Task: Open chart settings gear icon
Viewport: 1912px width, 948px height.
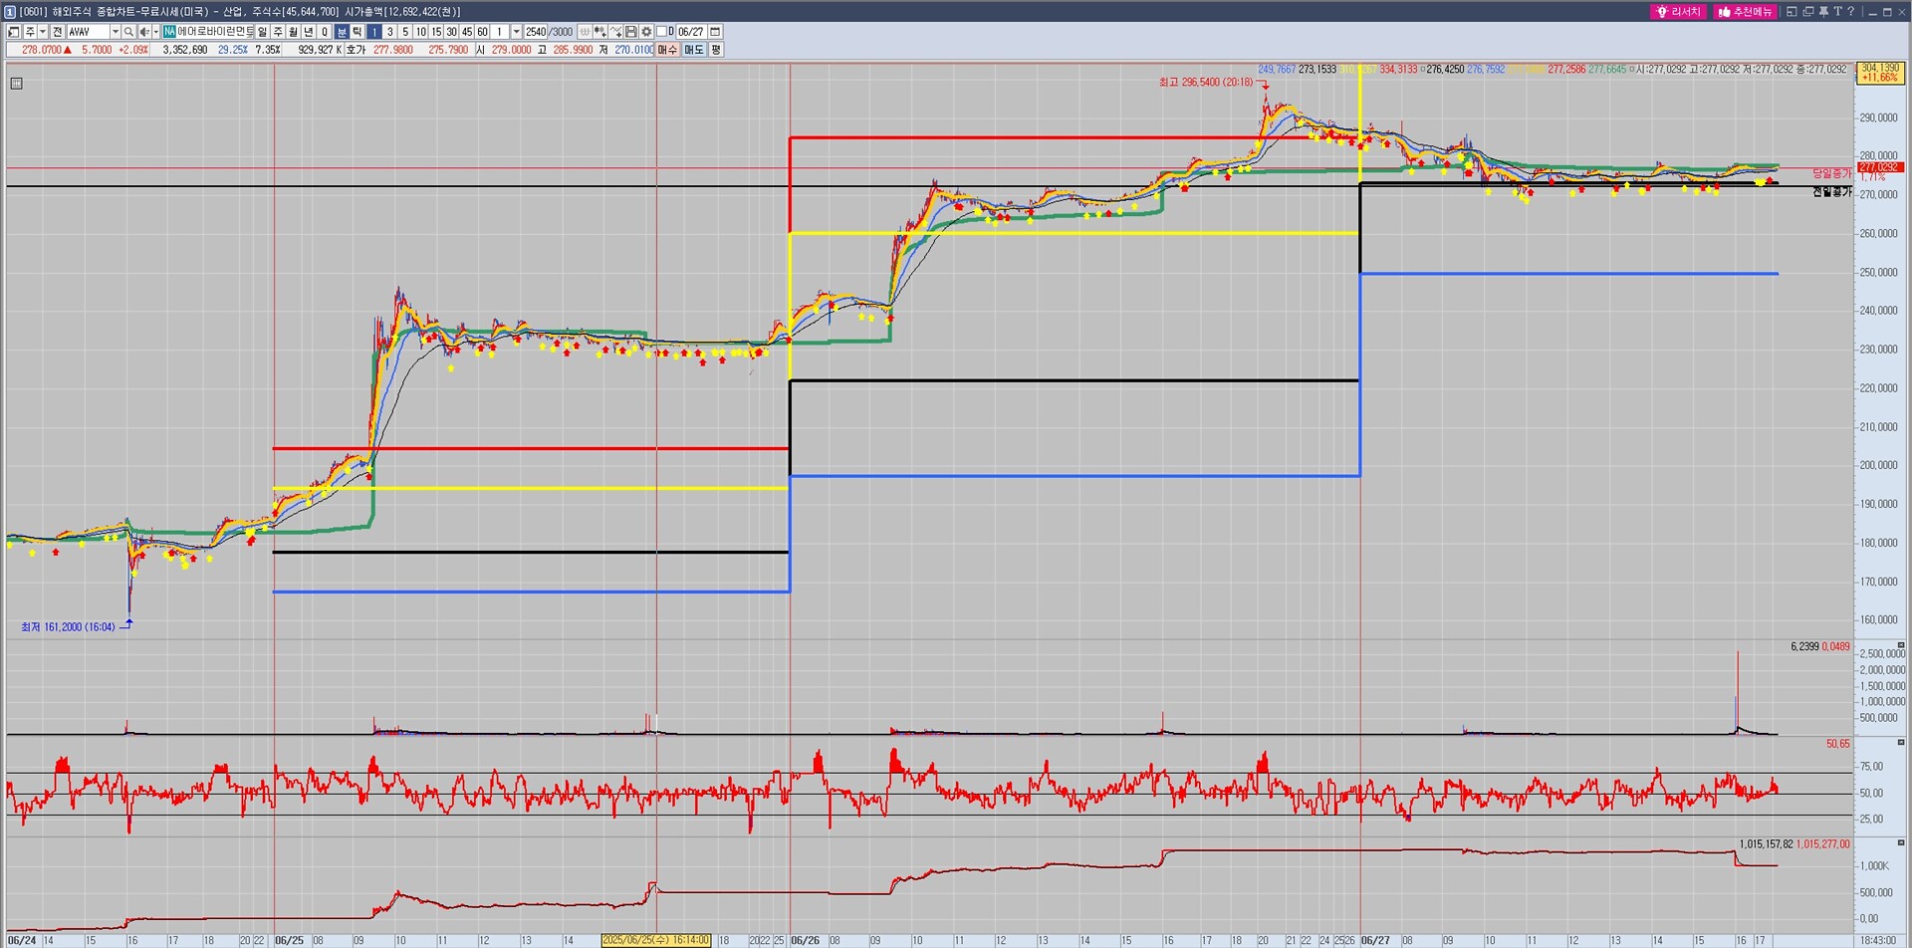Action: pos(646,32)
